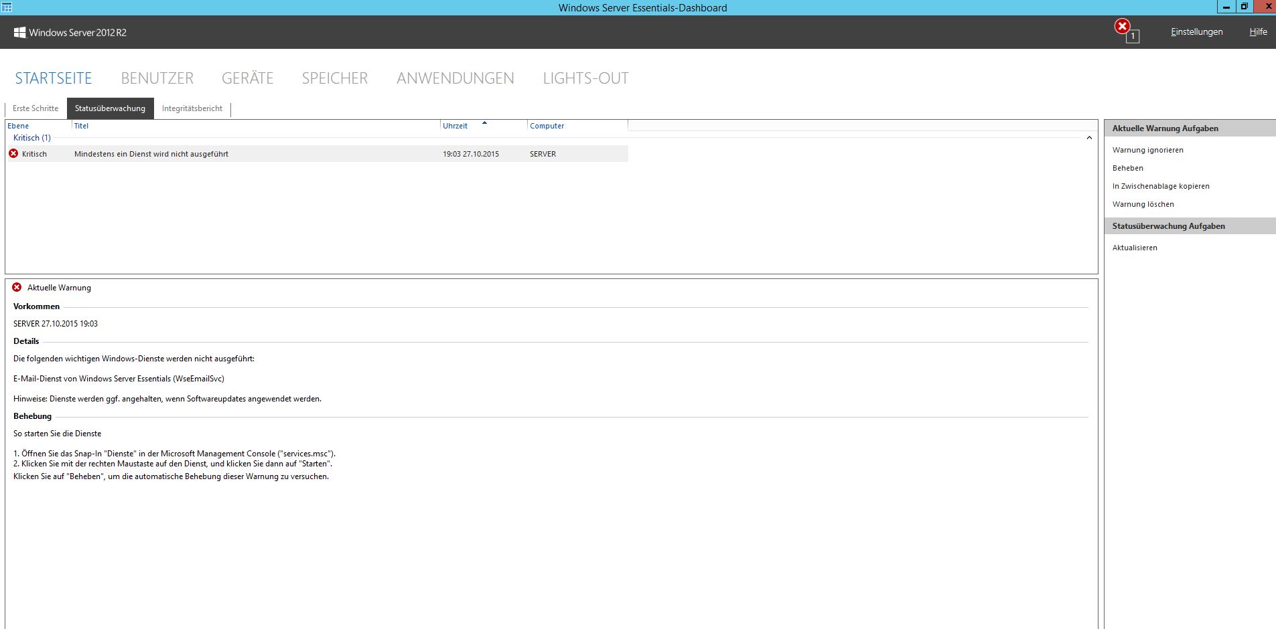Screen dimensions: 1276x629
Task: Open the SPEICHER section
Action: (x=335, y=78)
